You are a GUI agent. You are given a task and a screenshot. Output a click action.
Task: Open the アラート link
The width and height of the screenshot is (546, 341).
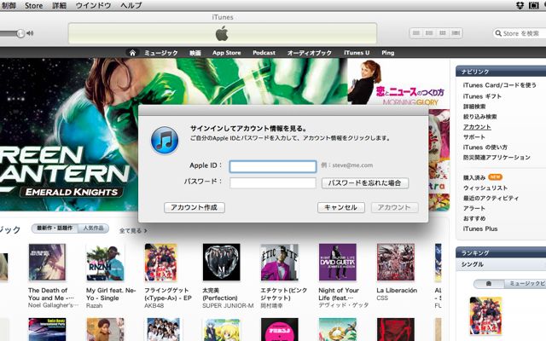click(474, 208)
